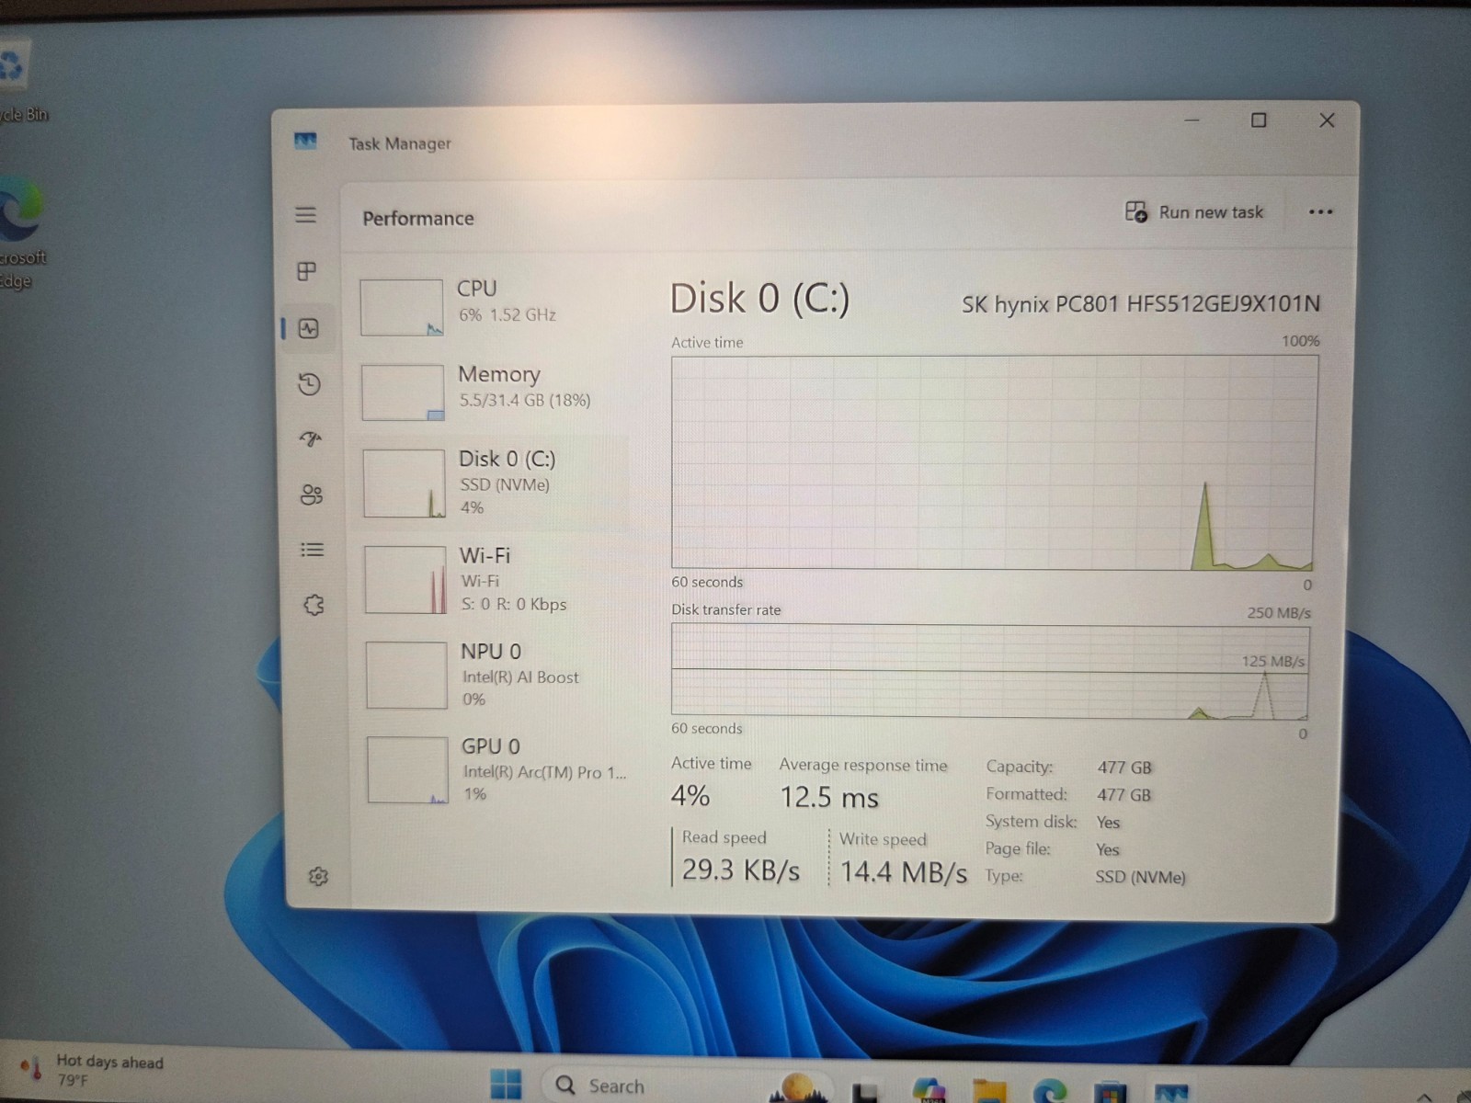Click Run new task
Image resolution: width=1471 pixels, height=1103 pixels.
(x=1193, y=212)
